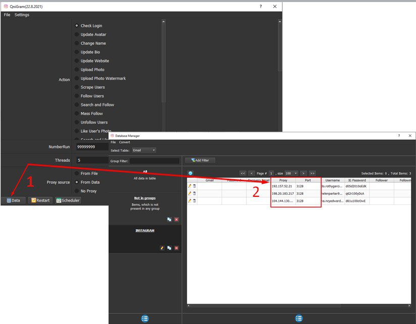Image resolution: width=416 pixels, height=324 pixels.
Task: Select the Unfollow Users action
Action: [91, 122]
